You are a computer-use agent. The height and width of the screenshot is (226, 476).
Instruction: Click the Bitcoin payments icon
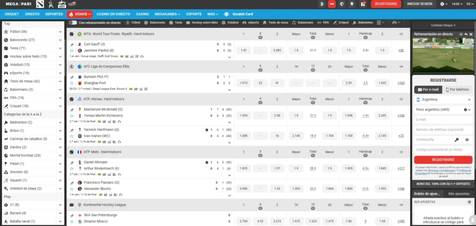(322, 4)
